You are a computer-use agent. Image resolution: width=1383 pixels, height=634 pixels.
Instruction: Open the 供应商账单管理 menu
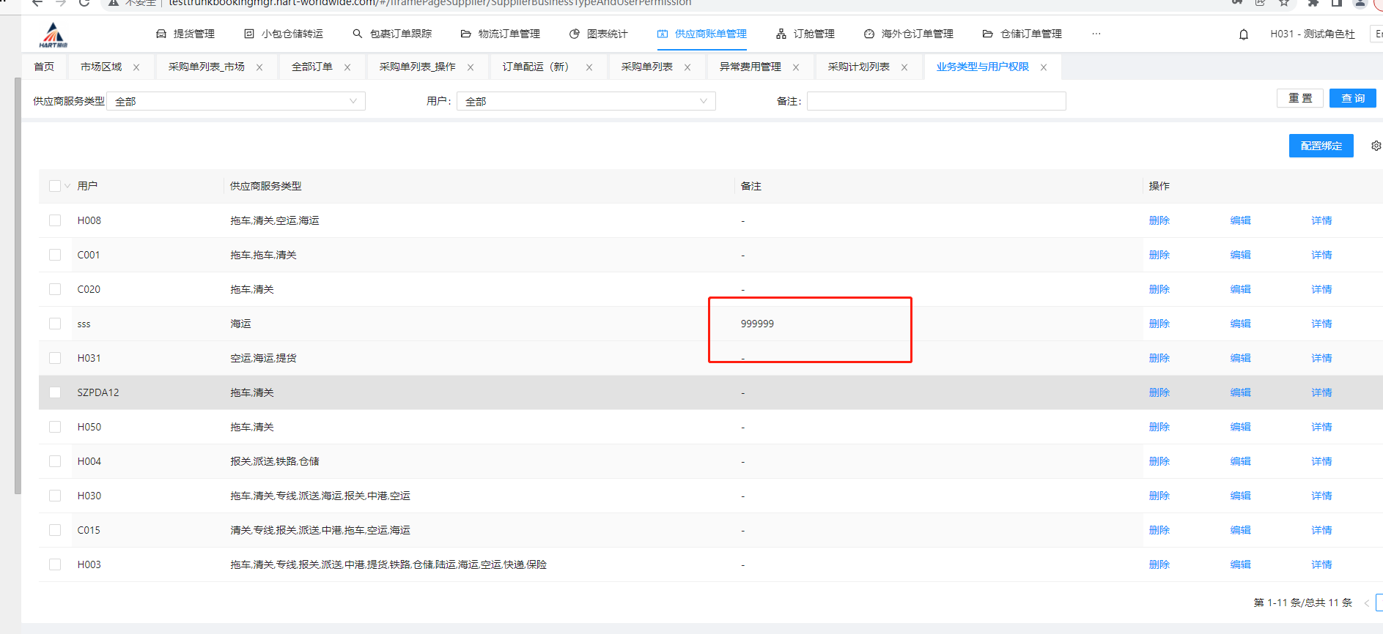(x=702, y=34)
